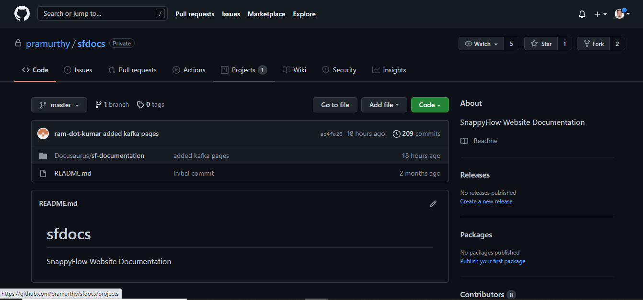The width and height of the screenshot is (643, 300).
Task: Fork the sfdocs repository
Action: tap(593, 44)
